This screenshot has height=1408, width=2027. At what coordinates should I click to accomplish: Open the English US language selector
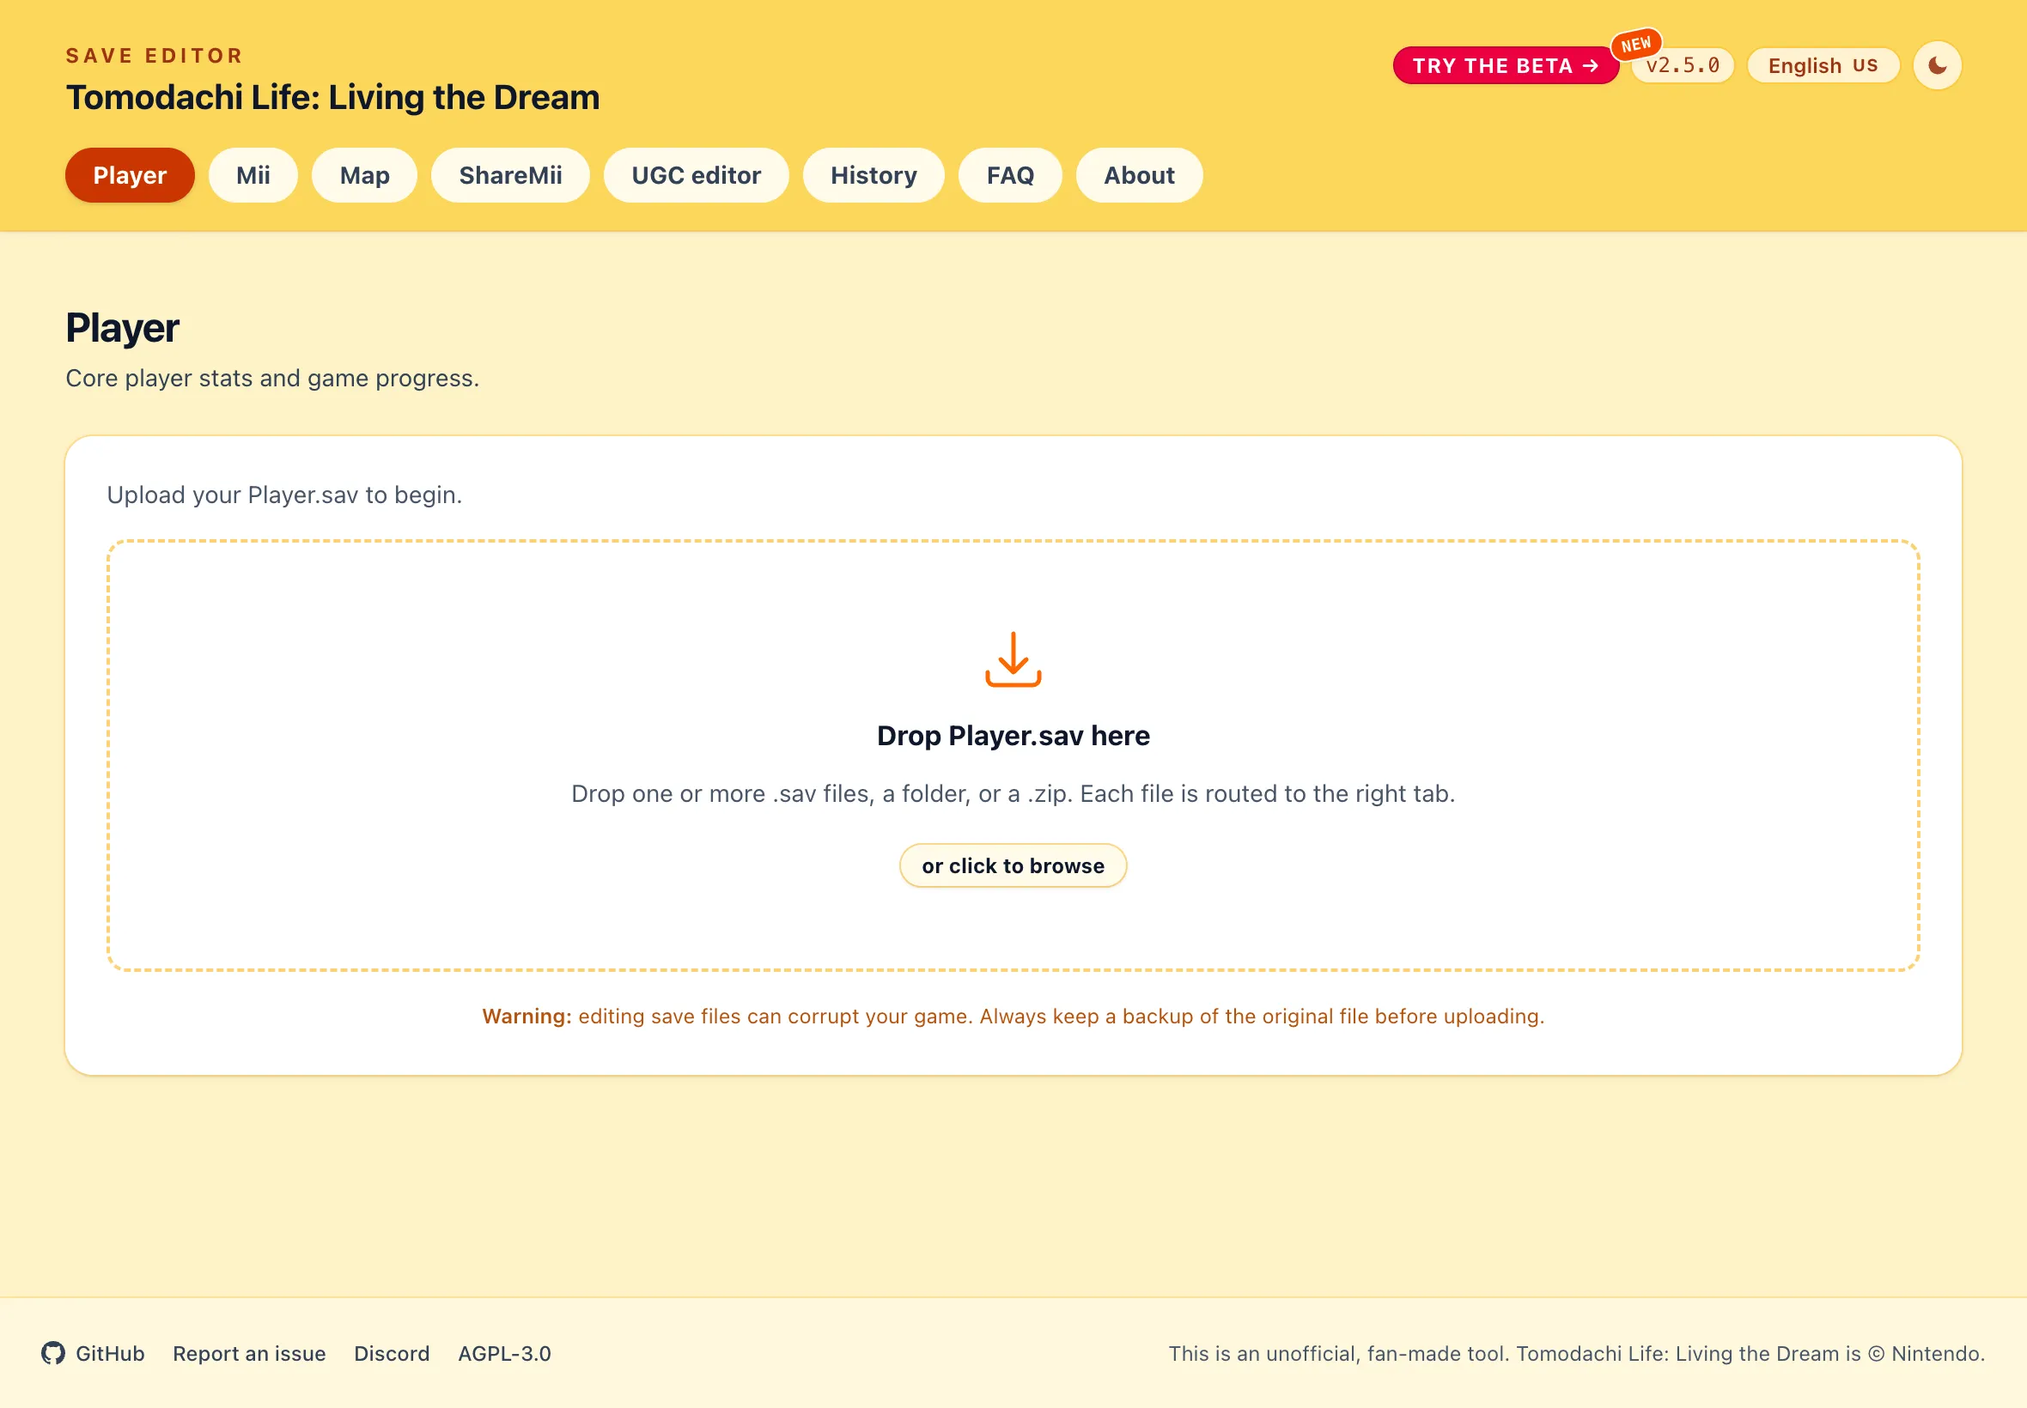pyautogui.click(x=1823, y=65)
